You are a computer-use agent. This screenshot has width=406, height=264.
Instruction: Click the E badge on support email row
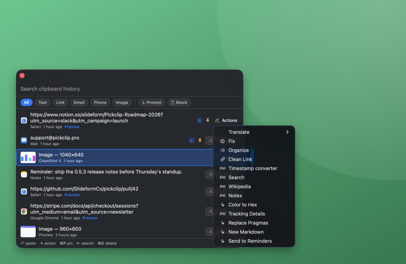click(x=192, y=140)
